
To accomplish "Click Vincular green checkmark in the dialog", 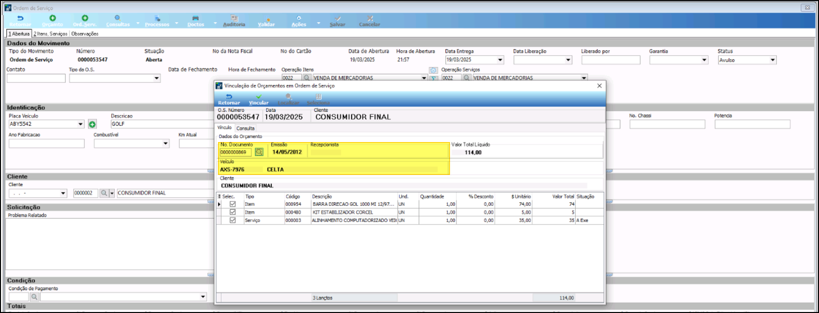I will pos(259,99).
